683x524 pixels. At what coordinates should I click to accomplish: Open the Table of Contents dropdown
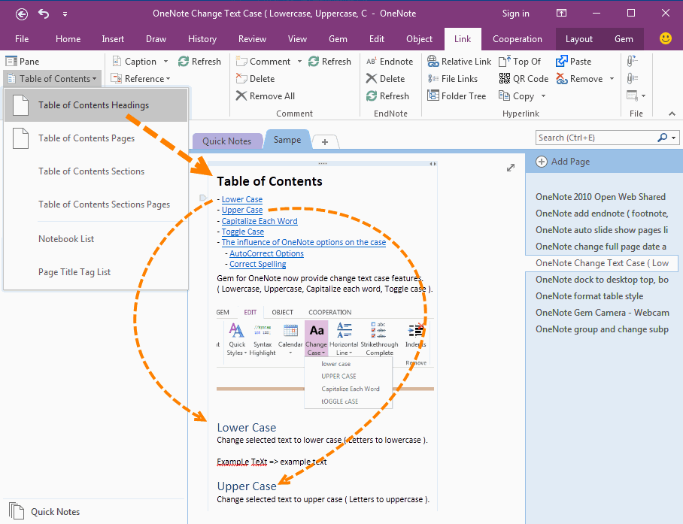point(52,79)
